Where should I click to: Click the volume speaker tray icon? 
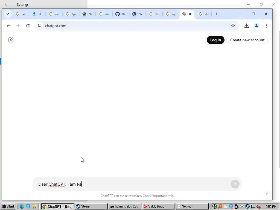(258, 207)
